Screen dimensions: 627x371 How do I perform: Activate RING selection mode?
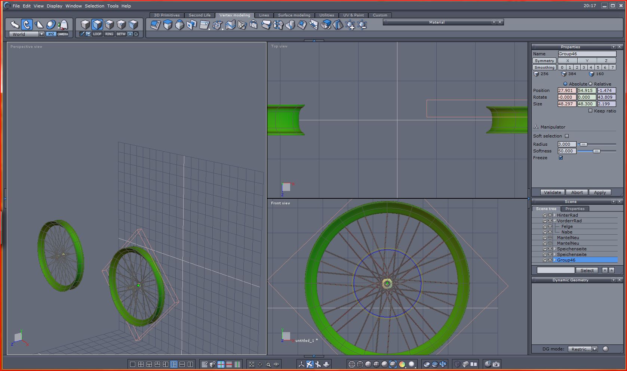click(x=109, y=34)
